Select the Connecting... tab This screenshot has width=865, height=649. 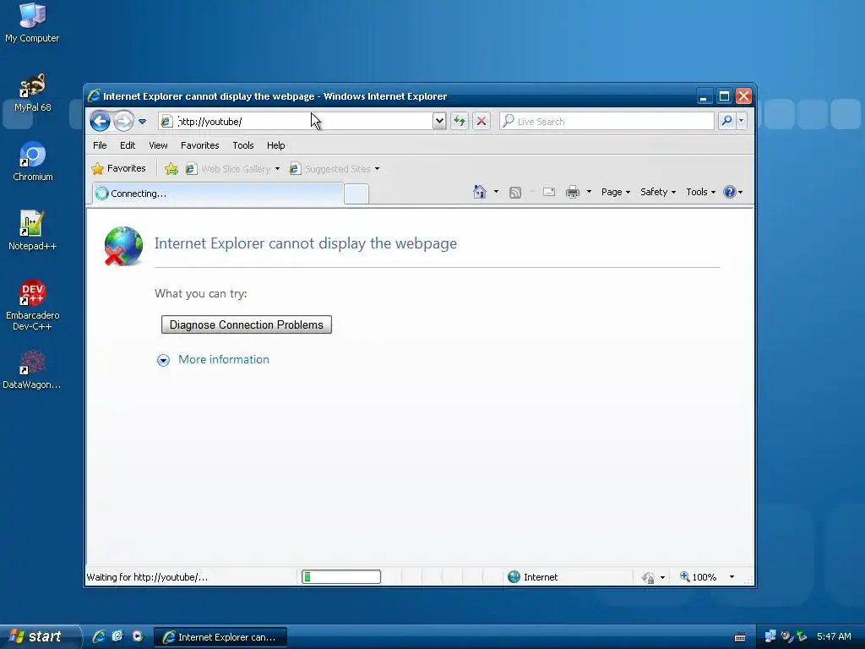(218, 194)
